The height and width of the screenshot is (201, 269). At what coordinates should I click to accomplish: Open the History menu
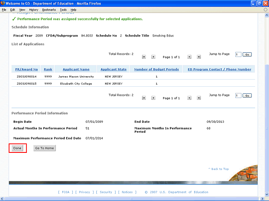[34, 10]
